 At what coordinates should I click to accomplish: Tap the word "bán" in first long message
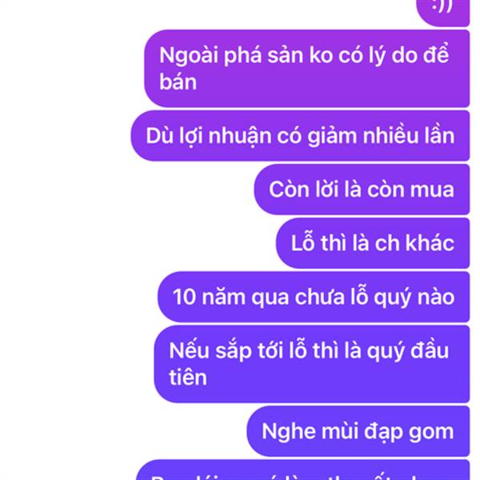click(178, 82)
